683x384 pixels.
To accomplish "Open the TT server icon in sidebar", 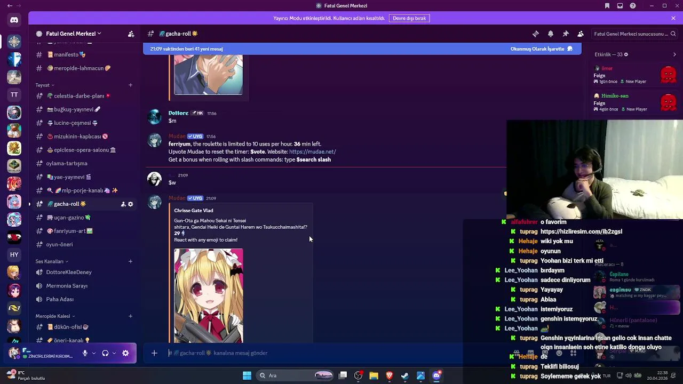I will click(x=14, y=95).
